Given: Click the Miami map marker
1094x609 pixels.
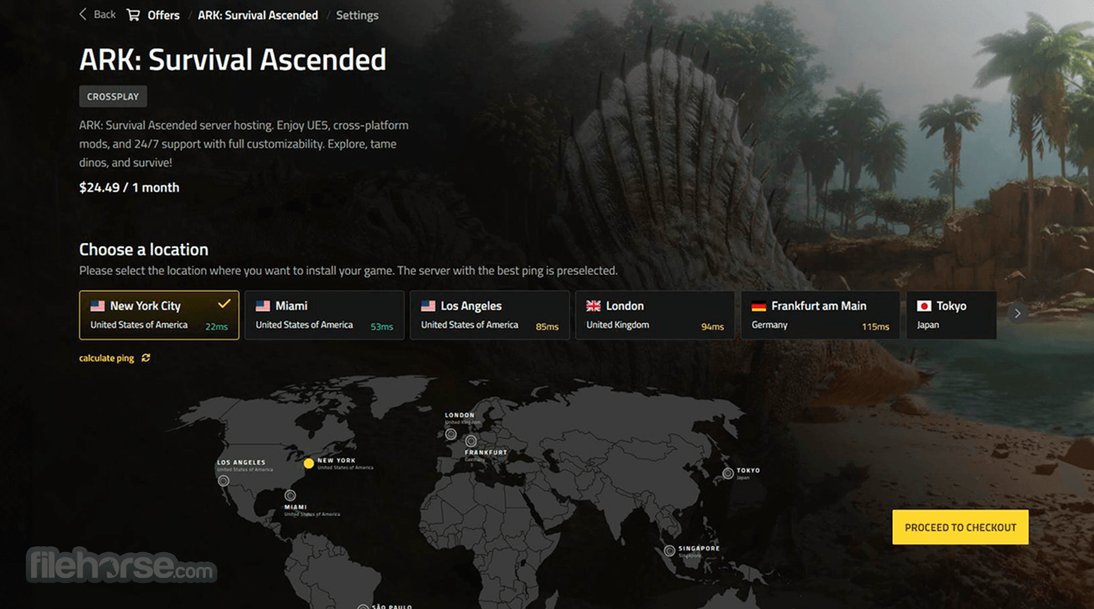Looking at the screenshot, I should point(290,495).
